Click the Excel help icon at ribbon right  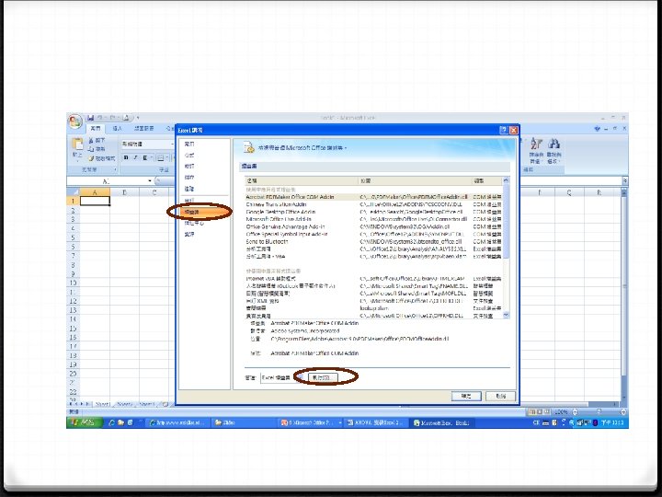[x=597, y=129]
